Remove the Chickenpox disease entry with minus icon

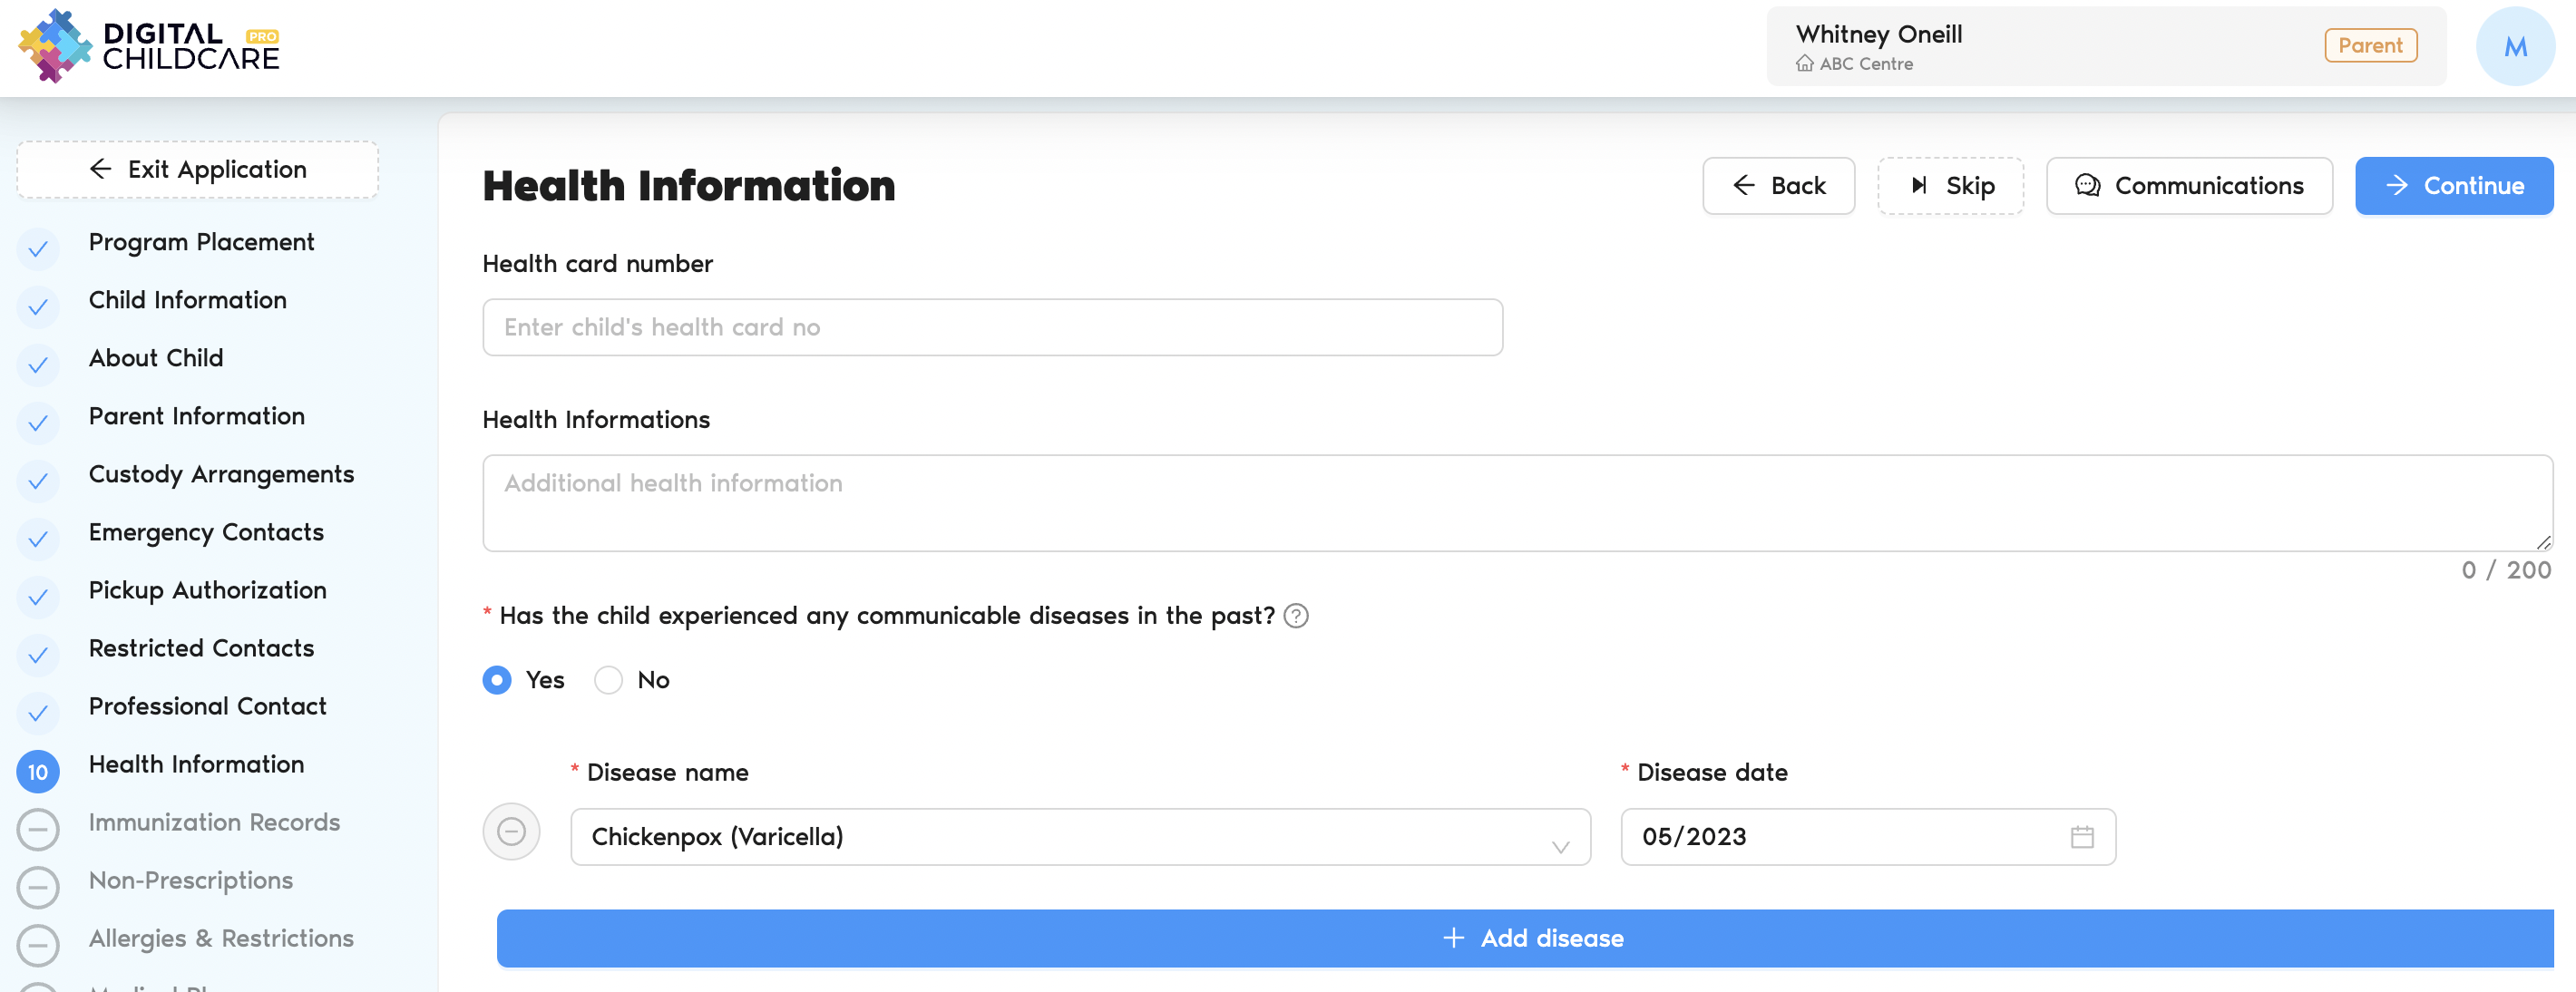tap(511, 832)
